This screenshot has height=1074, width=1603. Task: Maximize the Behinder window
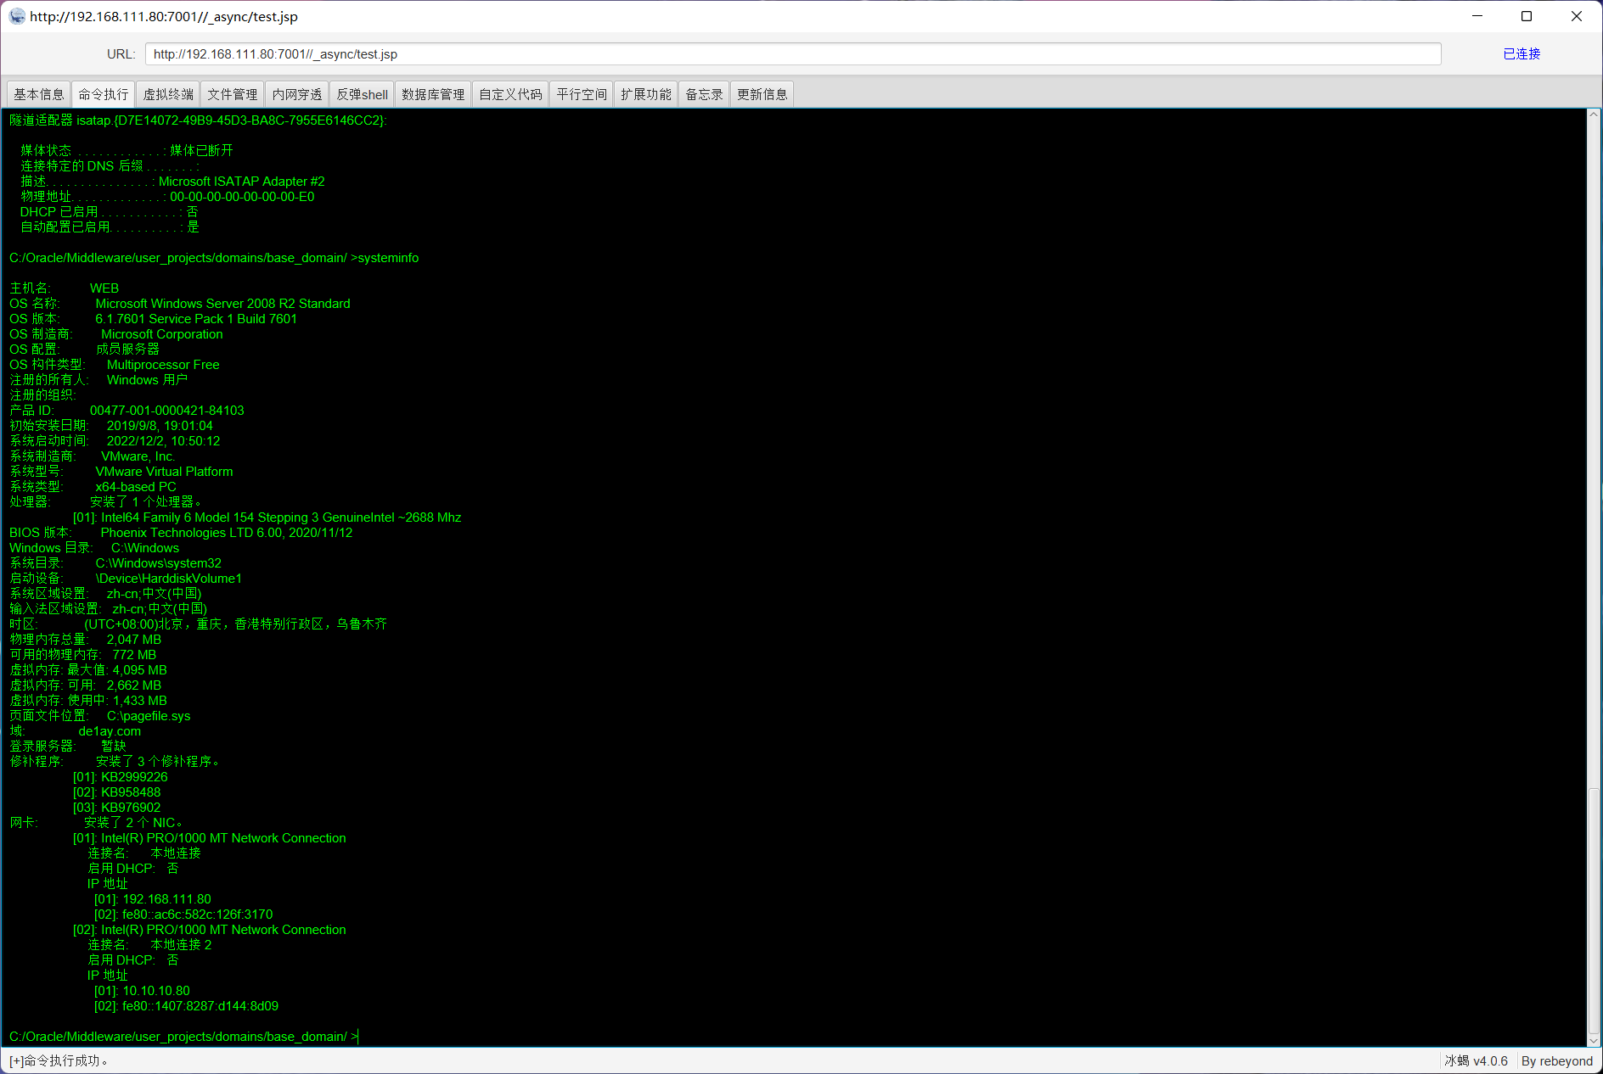point(1527,16)
